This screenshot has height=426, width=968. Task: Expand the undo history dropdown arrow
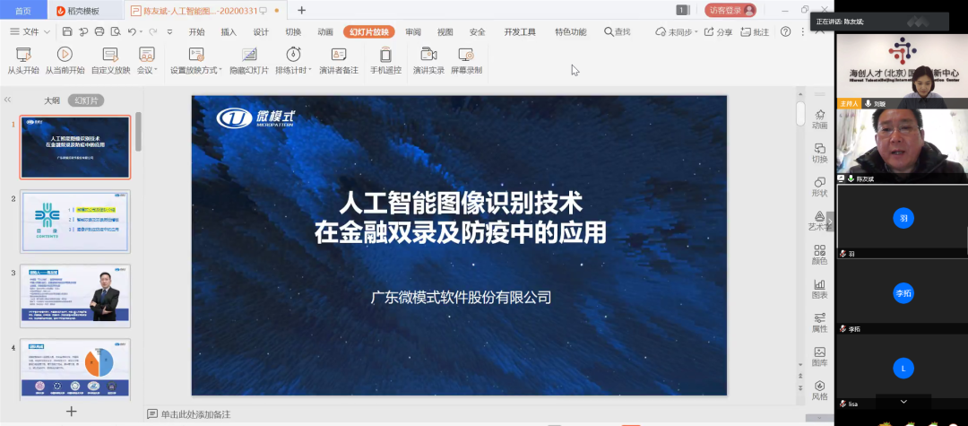(x=141, y=32)
